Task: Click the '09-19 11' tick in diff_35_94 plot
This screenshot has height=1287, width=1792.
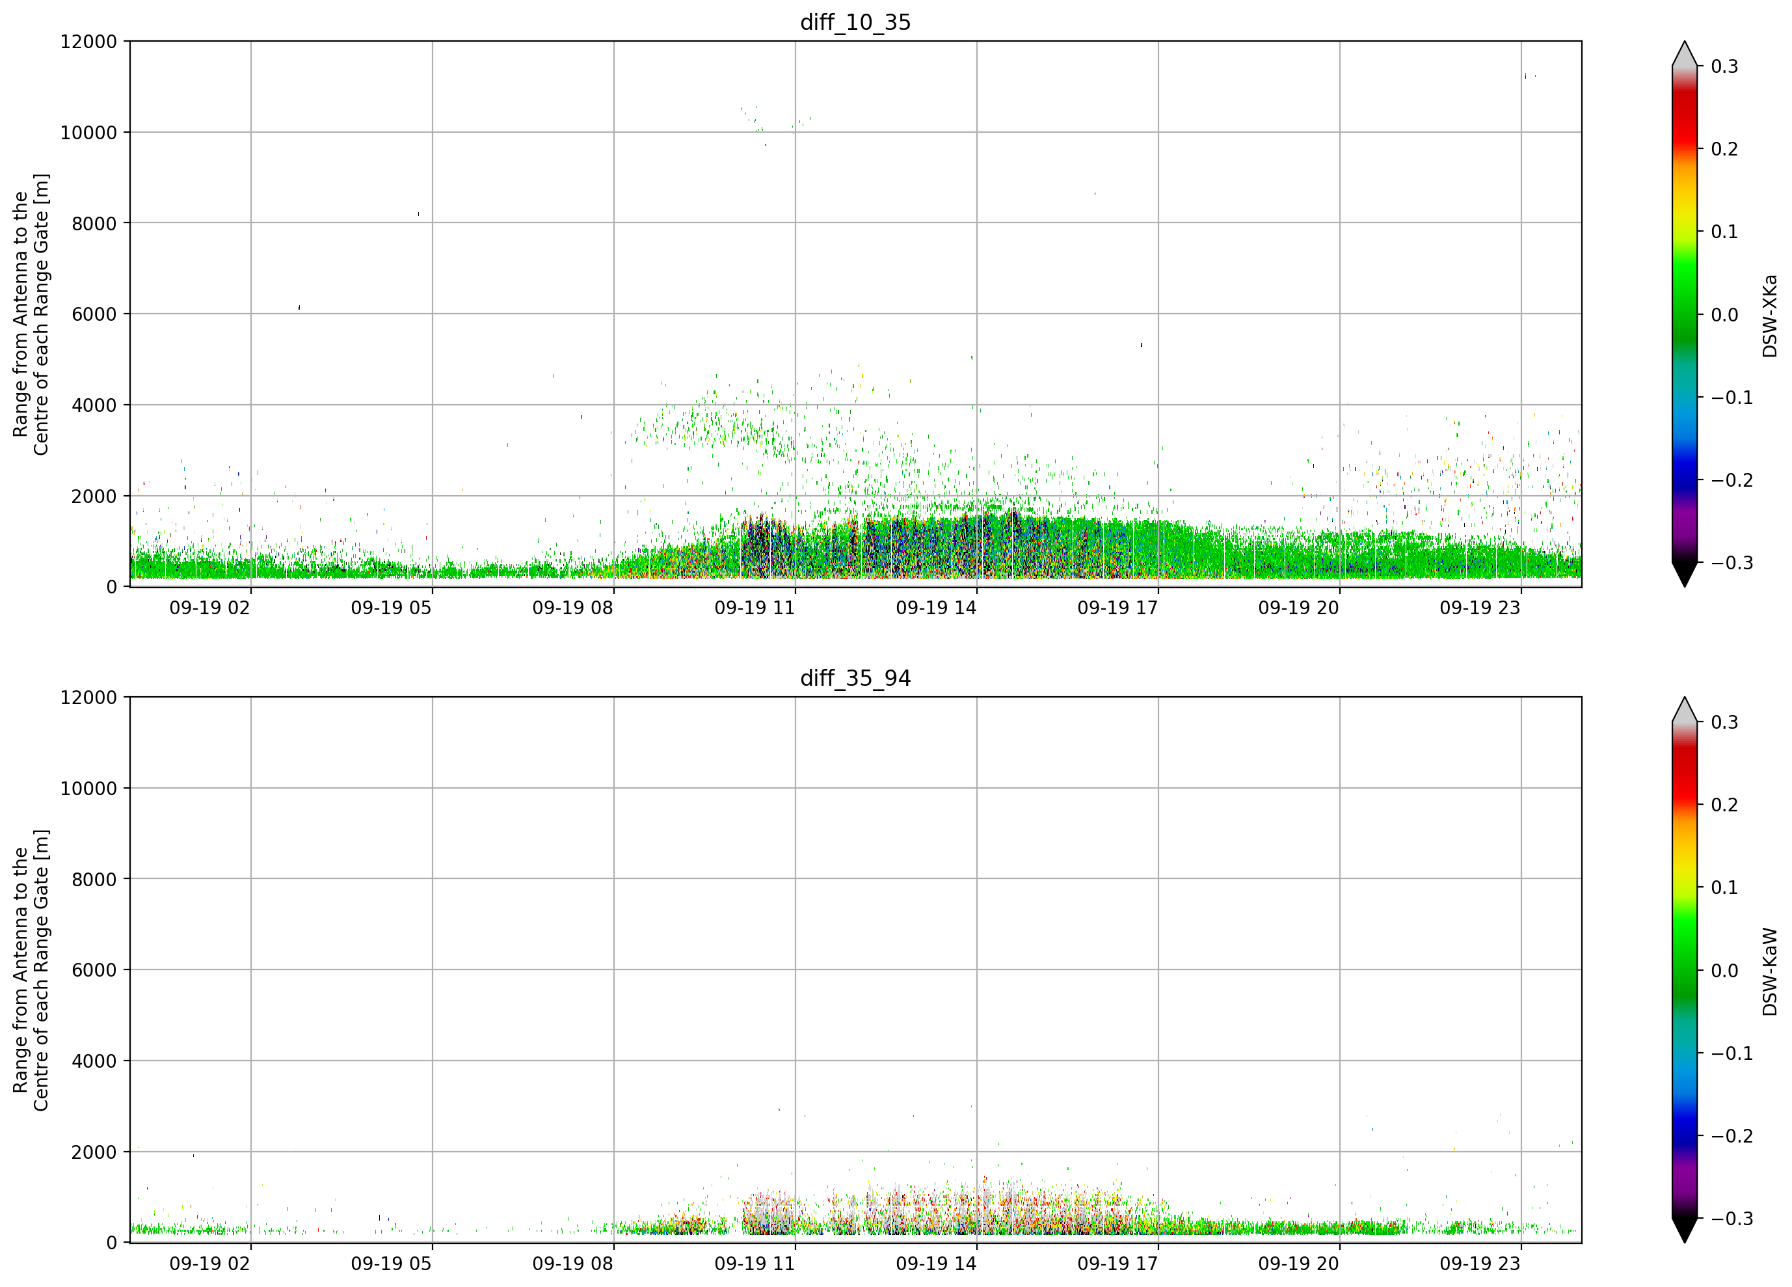Action: tap(755, 1264)
